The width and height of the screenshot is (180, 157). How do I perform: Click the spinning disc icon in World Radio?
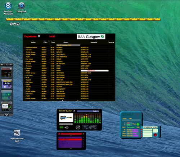coord(78,127)
